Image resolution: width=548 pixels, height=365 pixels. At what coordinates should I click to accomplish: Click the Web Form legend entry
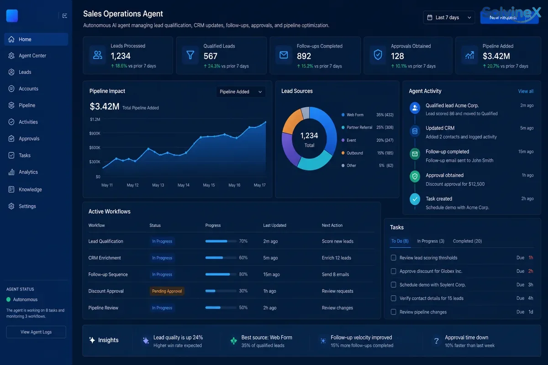coord(367,115)
